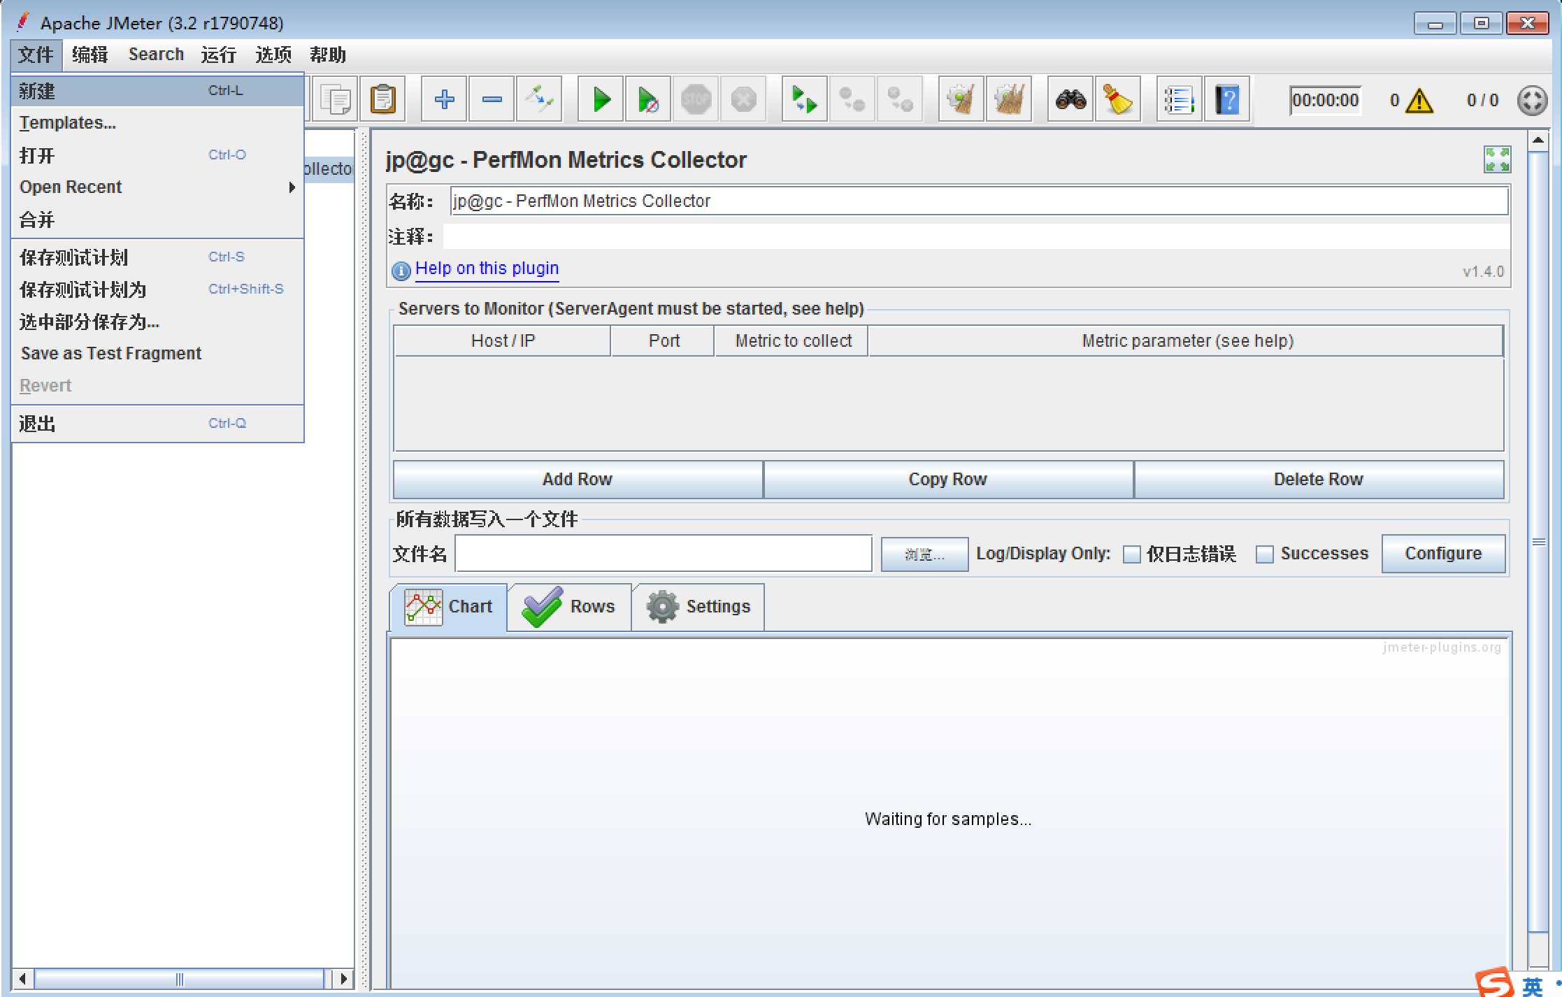
Task: Select 选中部分保存为... menu entry
Action: [157, 322]
